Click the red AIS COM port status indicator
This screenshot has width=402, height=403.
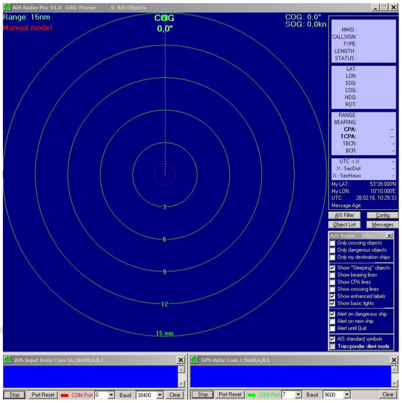(x=64, y=395)
